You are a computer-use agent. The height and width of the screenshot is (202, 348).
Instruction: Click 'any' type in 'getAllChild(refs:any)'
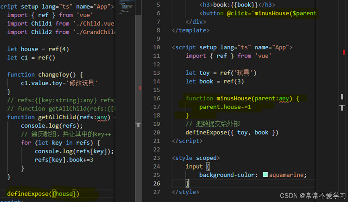coord(102,117)
